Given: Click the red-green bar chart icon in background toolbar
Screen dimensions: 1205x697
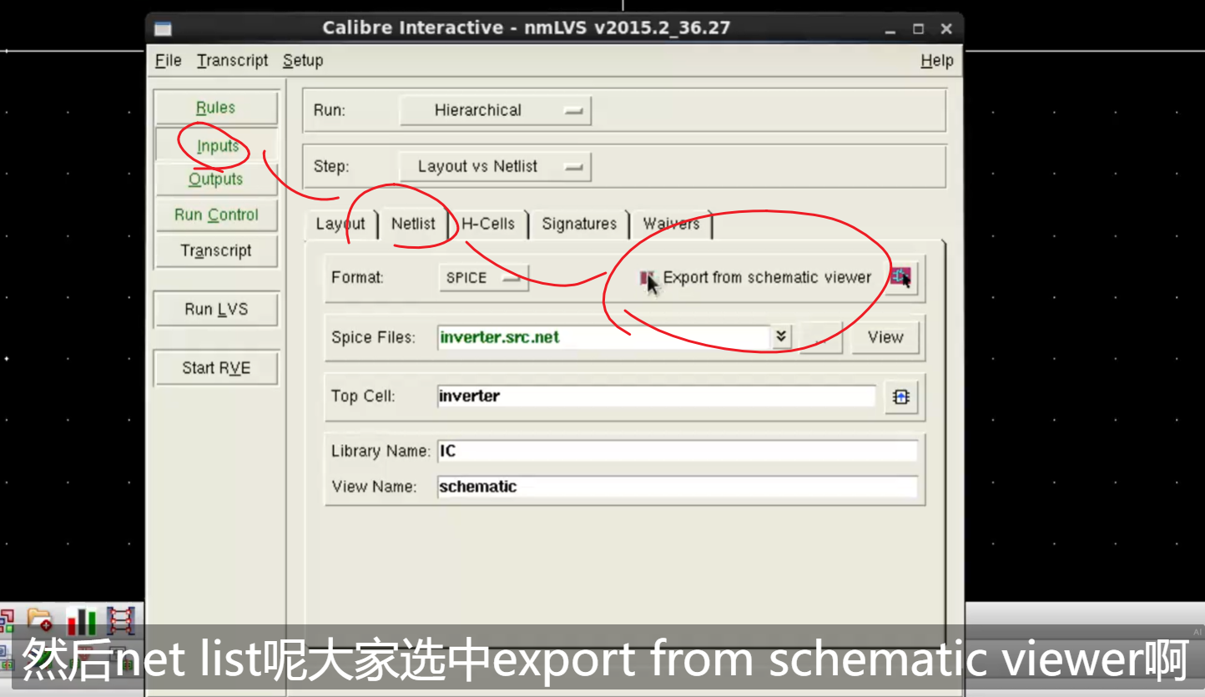Looking at the screenshot, I should [x=81, y=620].
